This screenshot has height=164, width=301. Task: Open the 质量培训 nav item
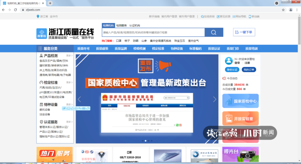pyautogui.click(x=252, y=49)
